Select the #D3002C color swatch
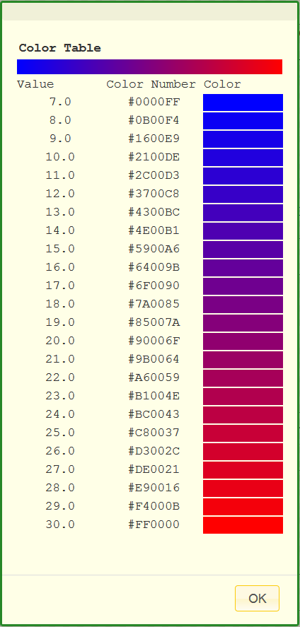 pos(243,452)
